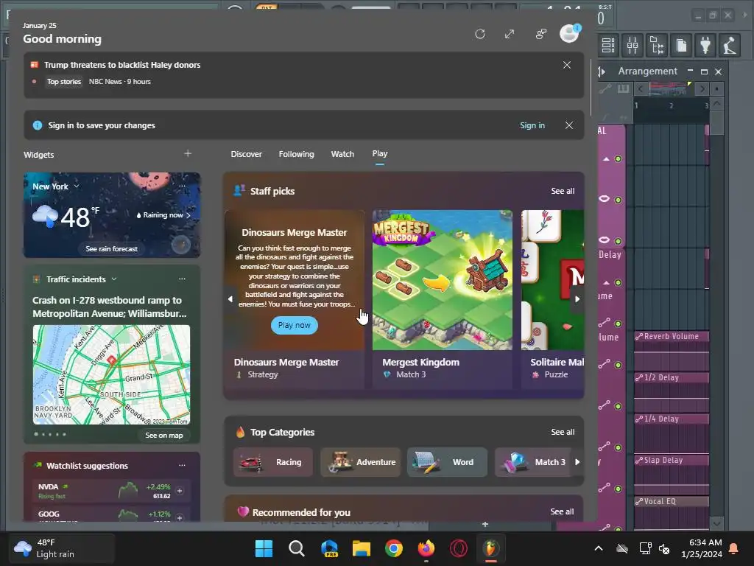Launch Opera from the taskbar
This screenshot has width=754, height=566.
tap(458, 548)
